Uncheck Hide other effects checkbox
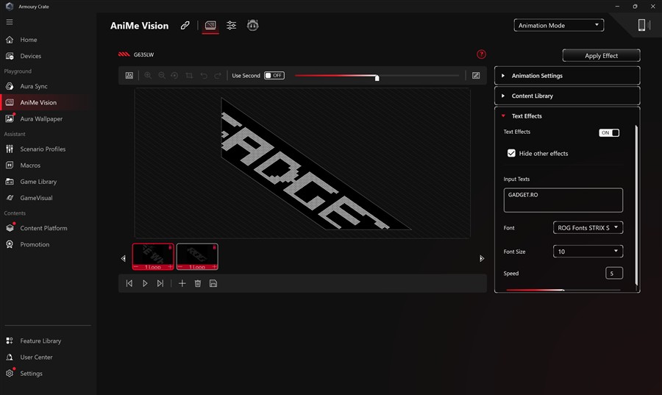This screenshot has height=395, width=662. 512,154
